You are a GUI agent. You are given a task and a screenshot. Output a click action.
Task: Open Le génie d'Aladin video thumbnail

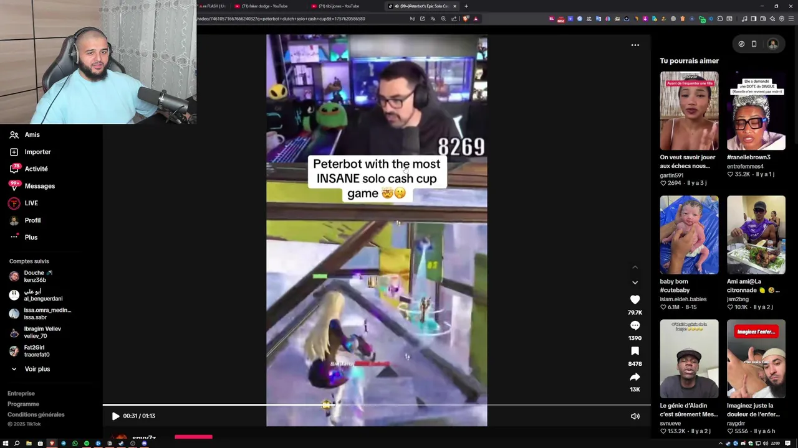689,359
